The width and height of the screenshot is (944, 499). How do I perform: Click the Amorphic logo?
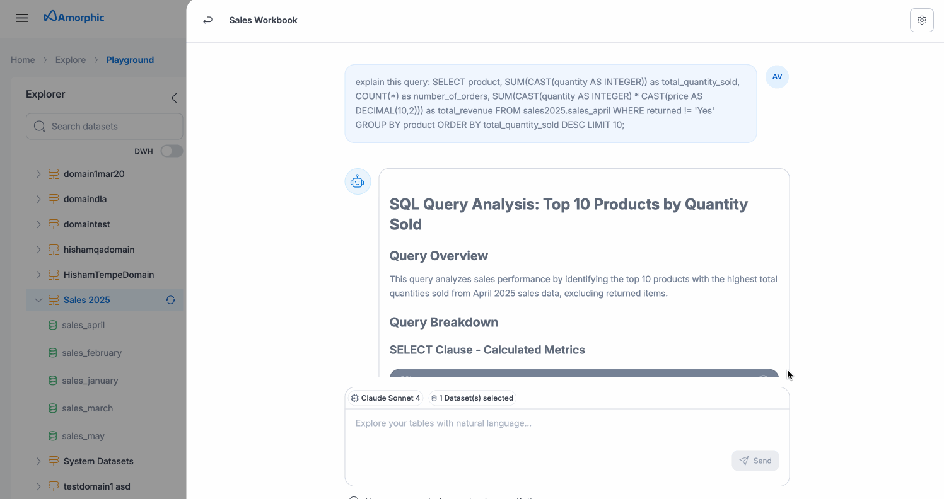click(x=74, y=17)
